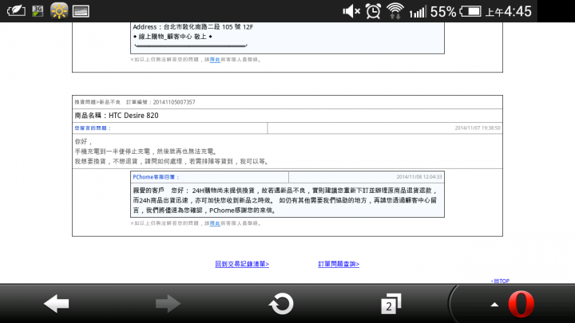
Task: Tap the 您留言的問題 label
Action: click(93, 128)
